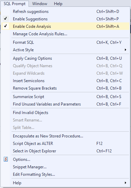The width and height of the screenshot is (131, 188).
Task: Select Remove Square Brackets
Action: (x=65, y=88)
